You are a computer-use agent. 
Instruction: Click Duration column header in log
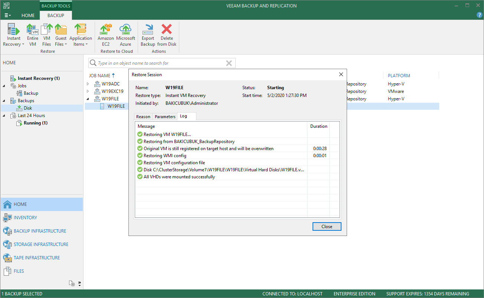[x=318, y=126]
